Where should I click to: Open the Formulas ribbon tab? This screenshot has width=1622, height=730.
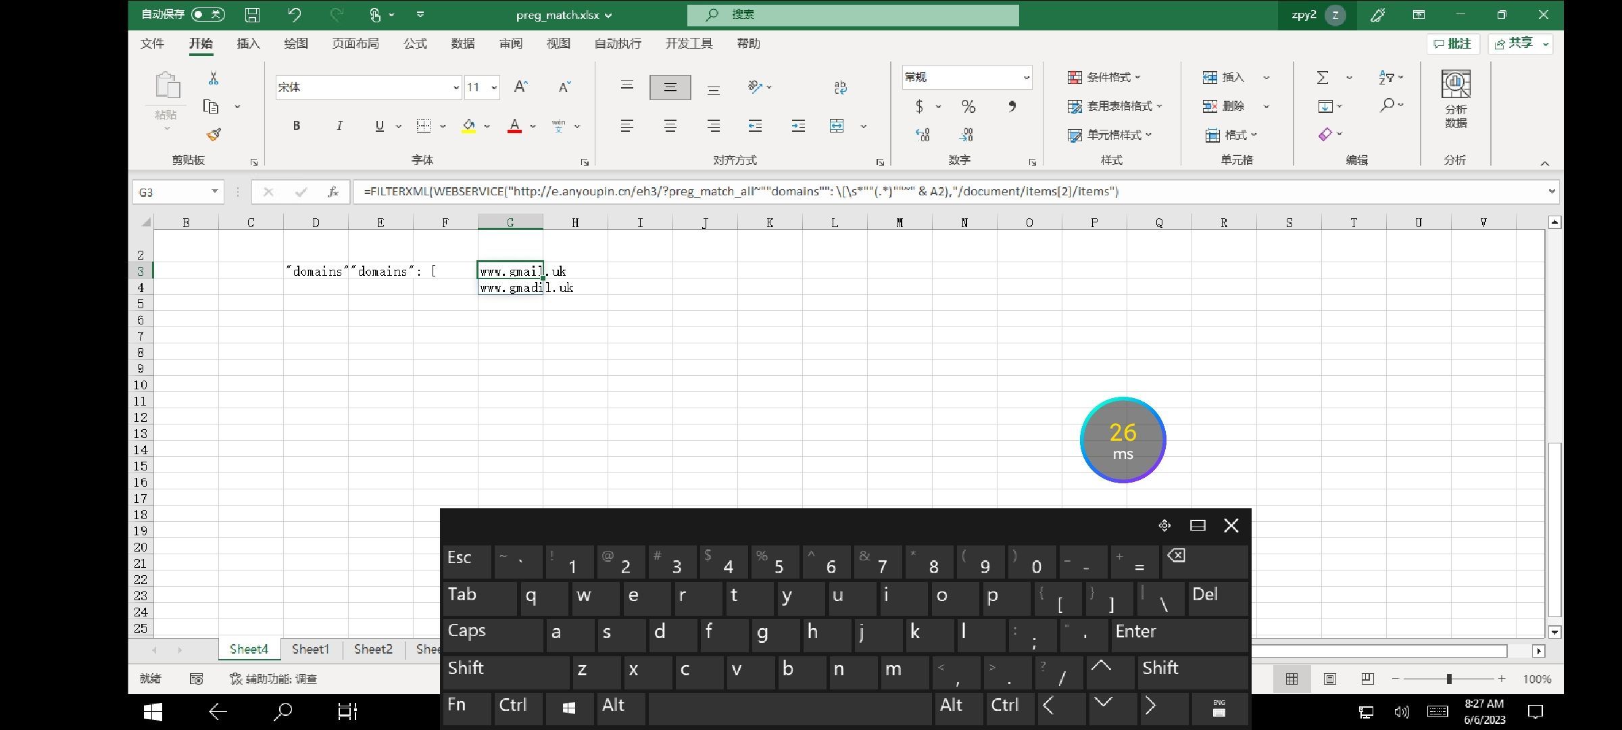415,43
